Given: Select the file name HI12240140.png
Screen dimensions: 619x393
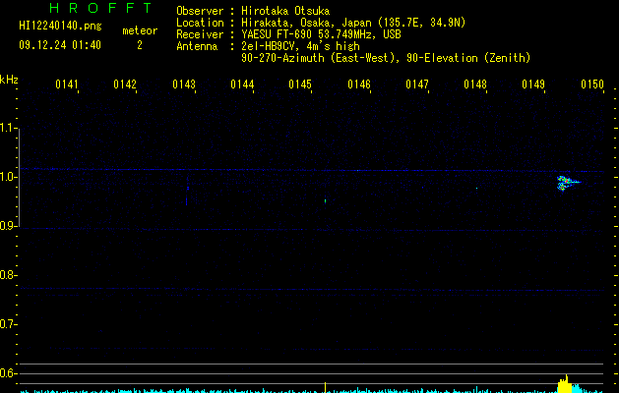Looking at the screenshot, I should tap(60, 27).
